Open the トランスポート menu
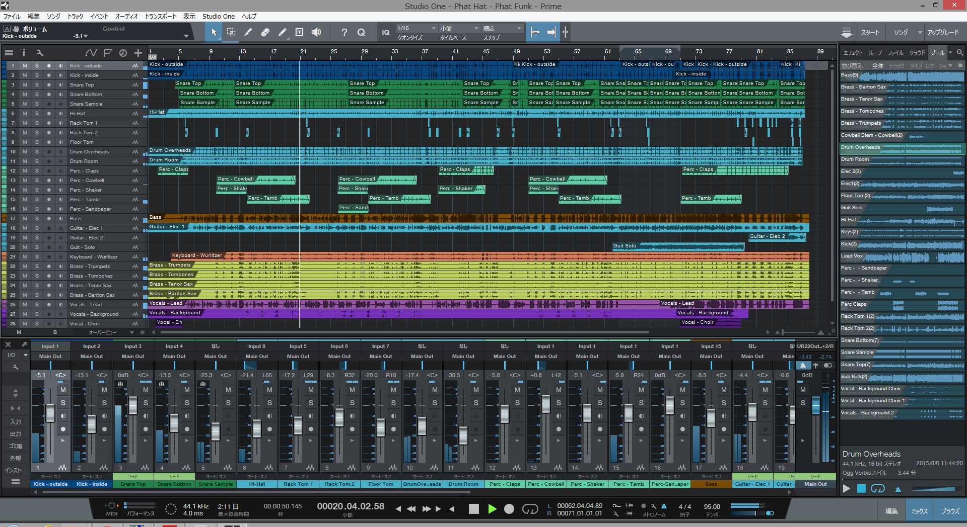This screenshot has height=527, width=967. tap(161, 16)
